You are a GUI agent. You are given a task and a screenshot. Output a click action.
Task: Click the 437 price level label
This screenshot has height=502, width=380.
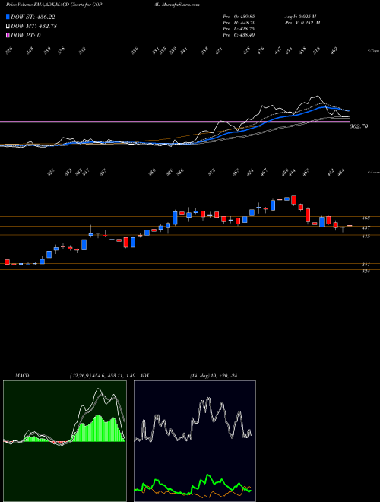tap(366, 227)
